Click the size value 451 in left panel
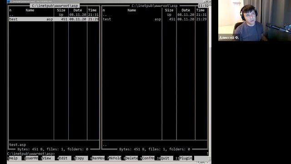Screen dimensions: 291x164 (x=64, y=19)
